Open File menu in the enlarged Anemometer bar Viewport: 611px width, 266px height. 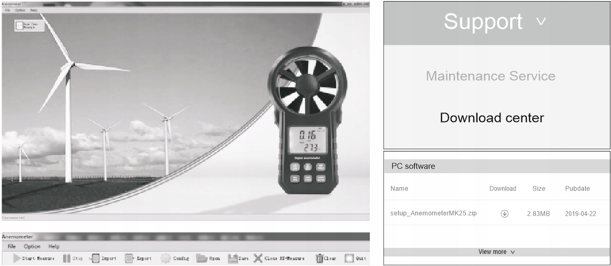coord(12,246)
